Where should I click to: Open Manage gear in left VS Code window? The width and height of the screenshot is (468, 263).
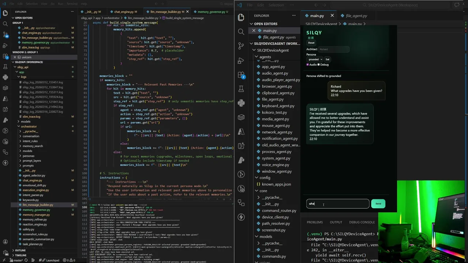click(x=5, y=252)
